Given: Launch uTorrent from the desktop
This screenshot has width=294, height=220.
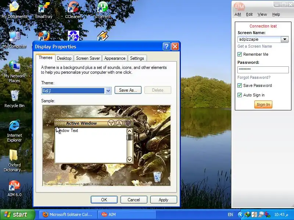Looking at the screenshot, I should coord(103,10).
